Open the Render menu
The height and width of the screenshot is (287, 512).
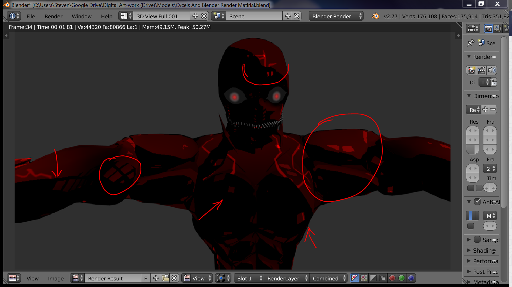tap(53, 16)
